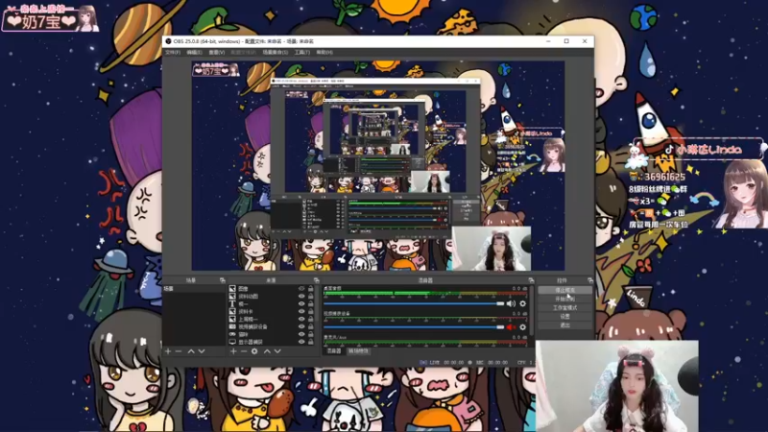Screen dimensions: 768x432
Task: Open the 查看(V) menu
Action: pyautogui.click(x=217, y=52)
